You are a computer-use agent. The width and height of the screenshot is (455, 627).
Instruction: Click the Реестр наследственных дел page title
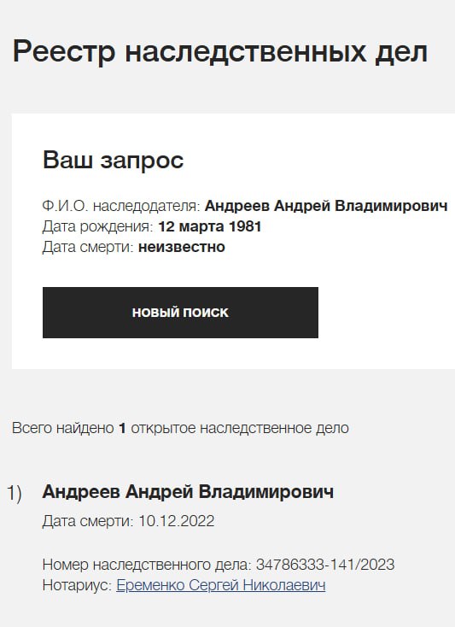tap(220, 52)
